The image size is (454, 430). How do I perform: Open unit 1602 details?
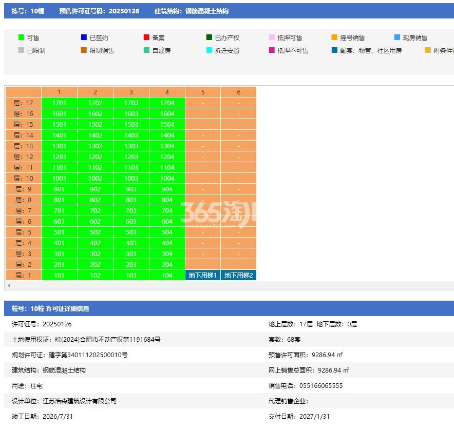(x=95, y=113)
